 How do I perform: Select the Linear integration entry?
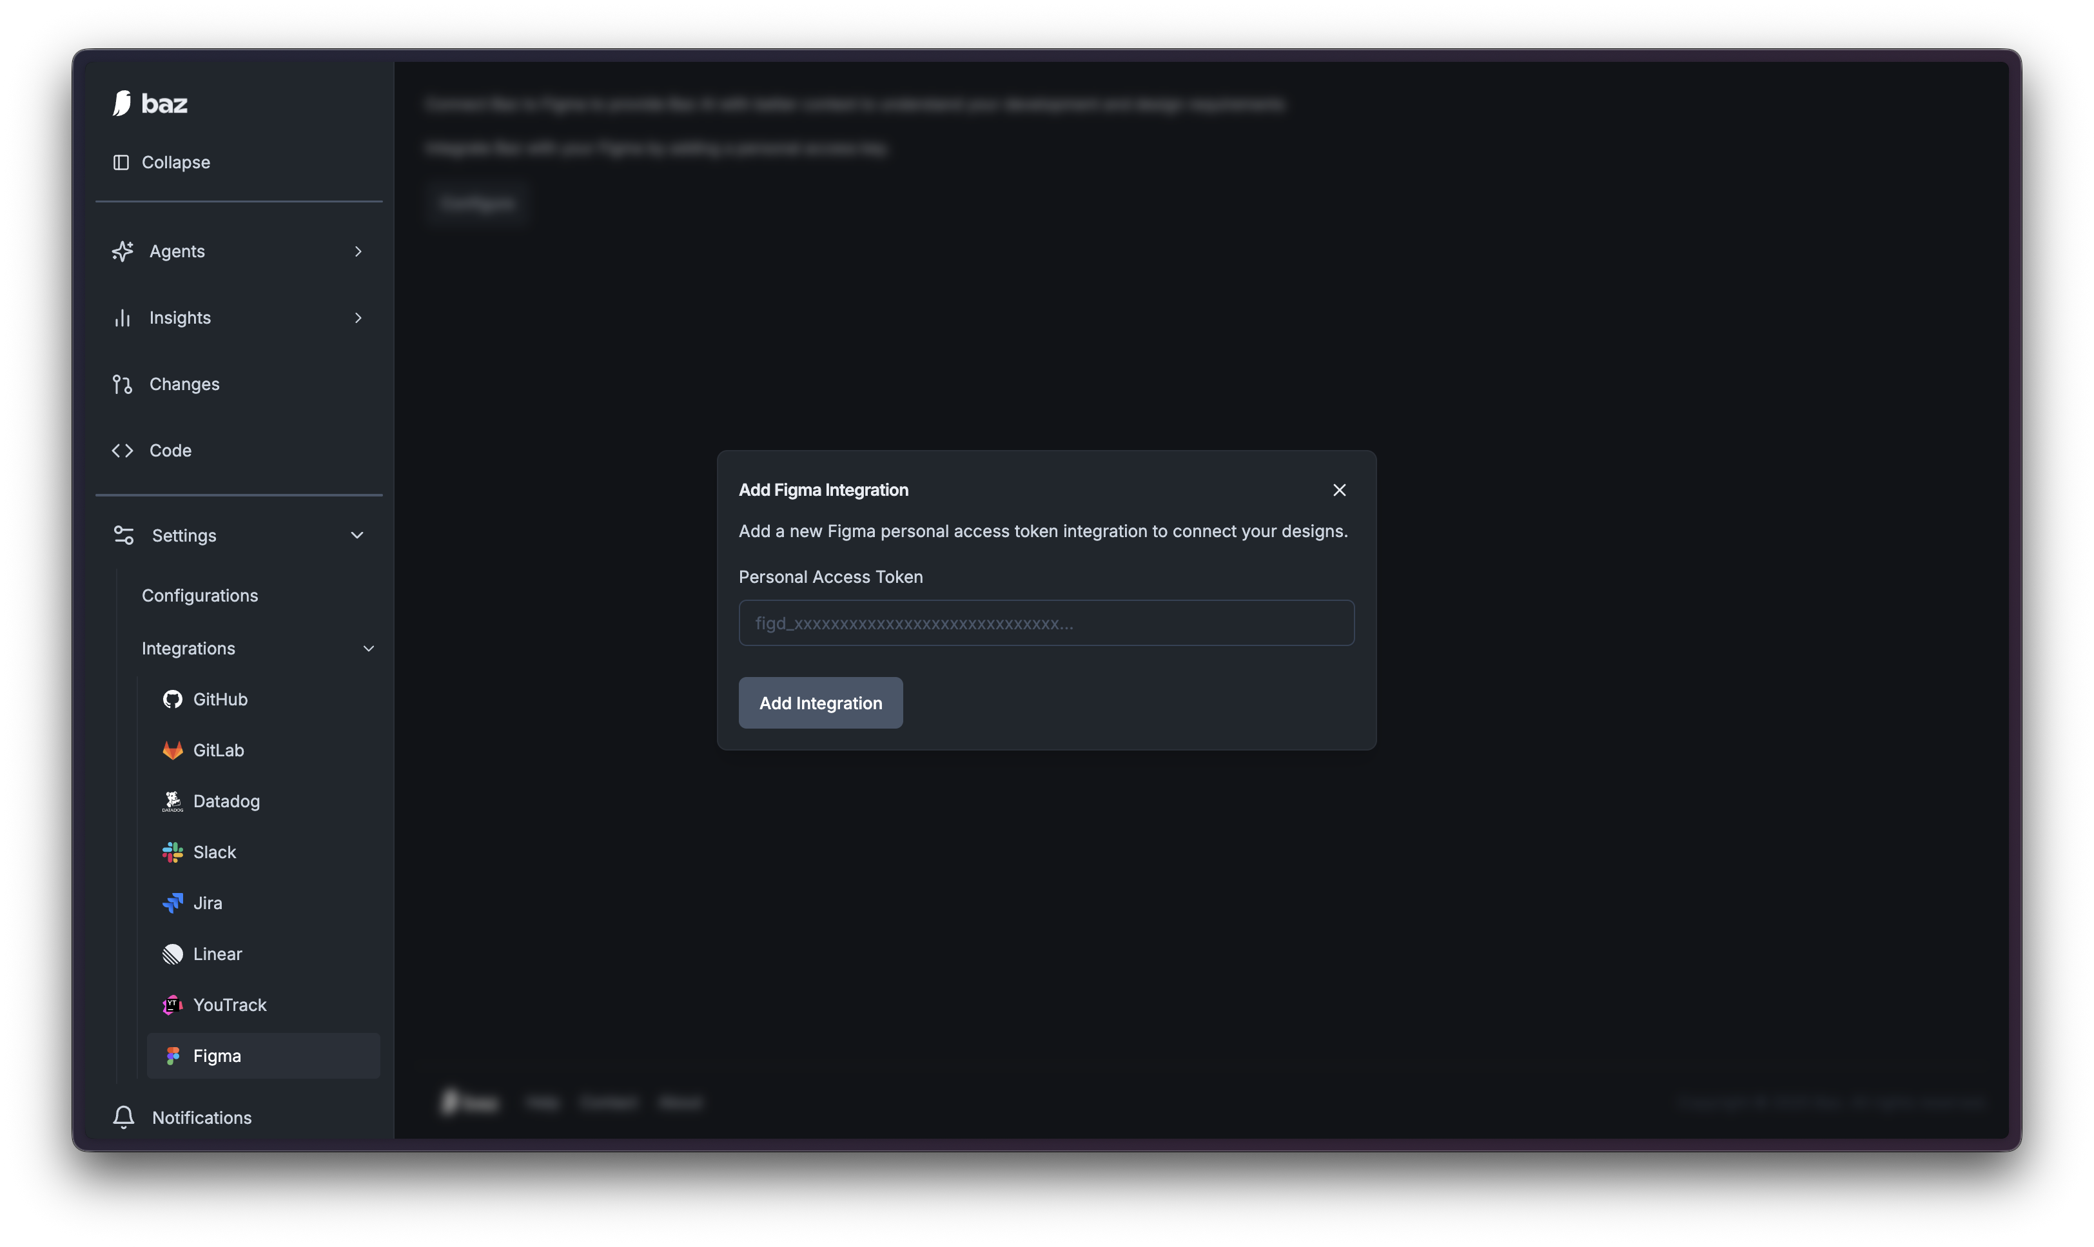click(x=263, y=954)
